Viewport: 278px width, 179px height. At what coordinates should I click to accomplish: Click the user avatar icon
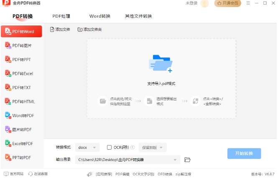tap(204, 3)
